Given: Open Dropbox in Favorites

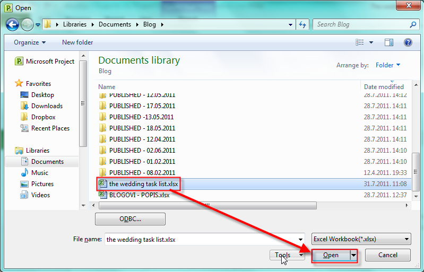Looking at the screenshot, I should click(43, 117).
